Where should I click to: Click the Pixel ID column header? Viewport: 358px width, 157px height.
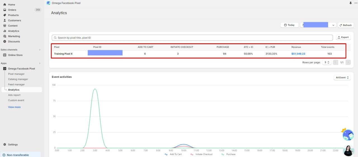pos(97,47)
